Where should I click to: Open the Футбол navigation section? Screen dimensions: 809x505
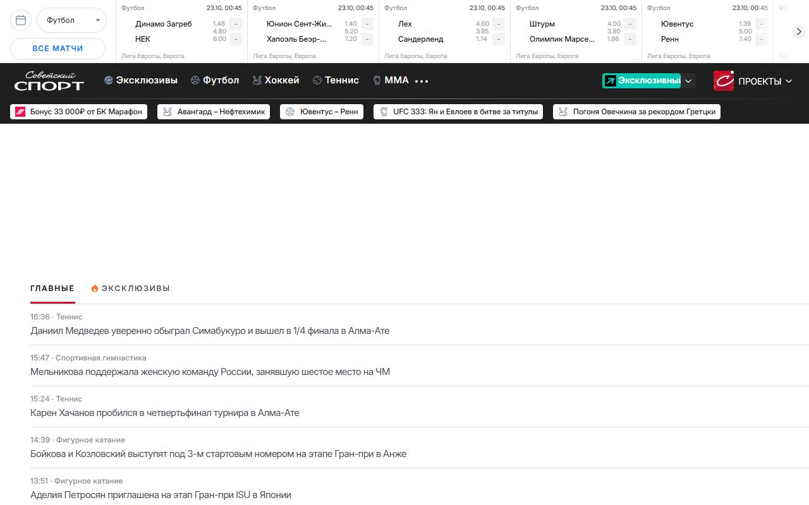(x=215, y=80)
